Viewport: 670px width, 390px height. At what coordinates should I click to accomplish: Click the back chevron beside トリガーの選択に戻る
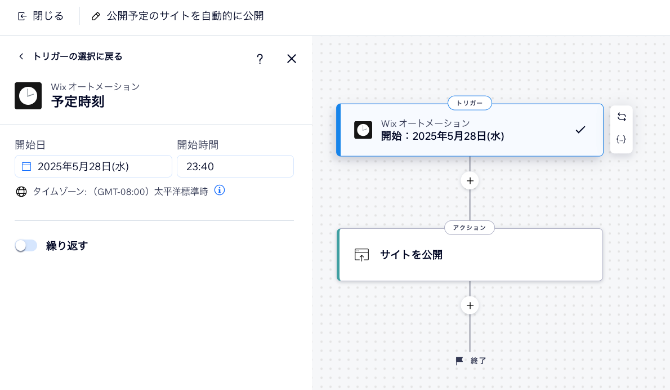coord(21,56)
